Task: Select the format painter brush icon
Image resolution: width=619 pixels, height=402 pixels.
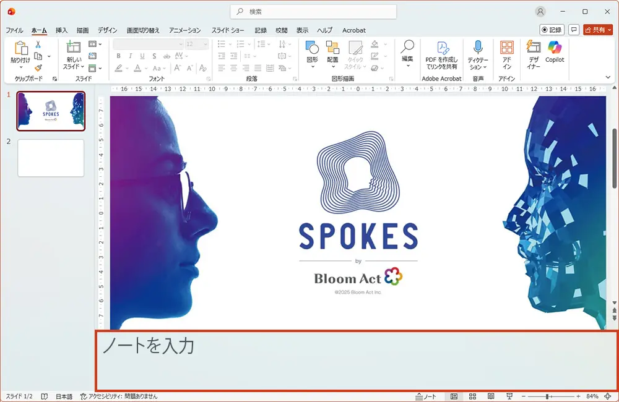Action: [x=38, y=68]
